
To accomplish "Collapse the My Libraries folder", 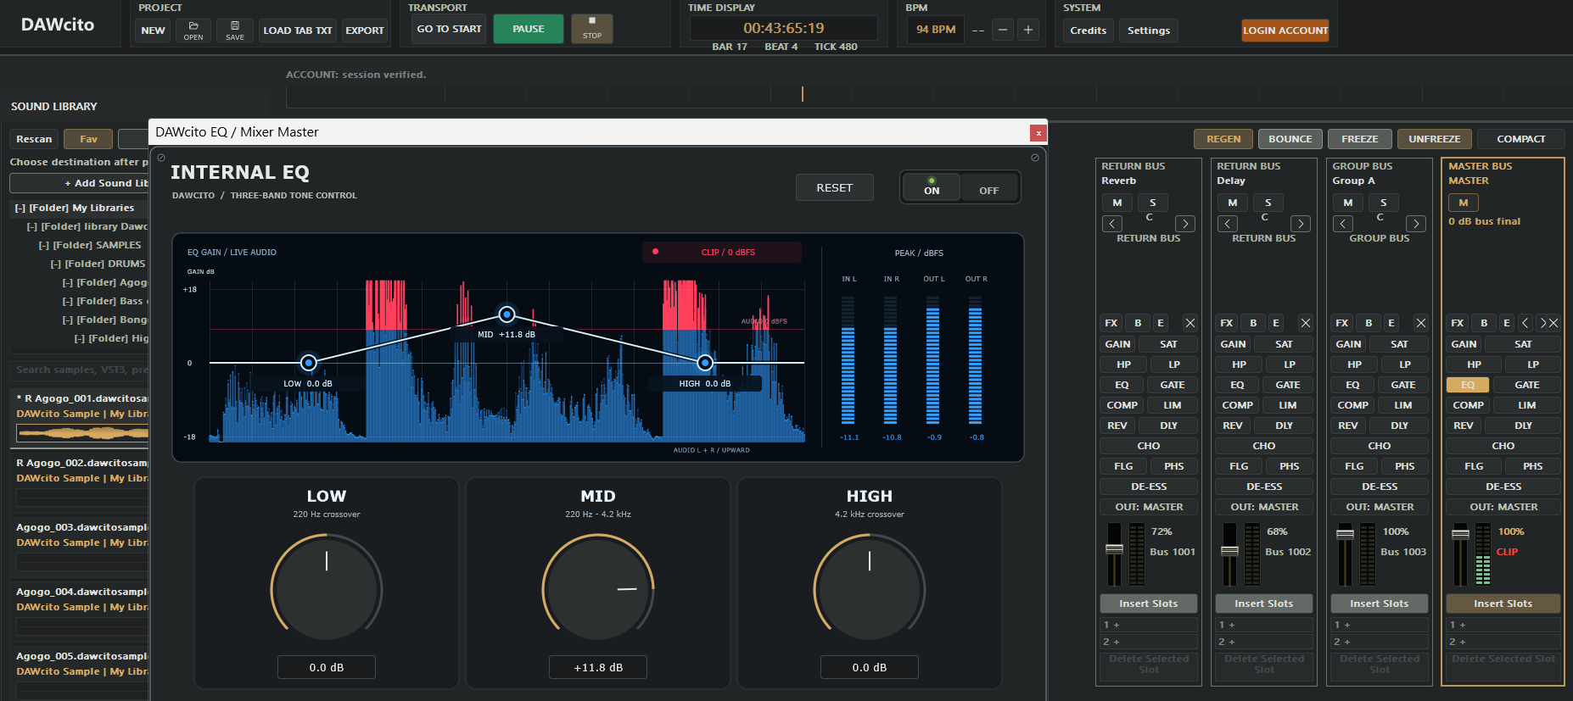I will pyautogui.click(x=20, y=208).
